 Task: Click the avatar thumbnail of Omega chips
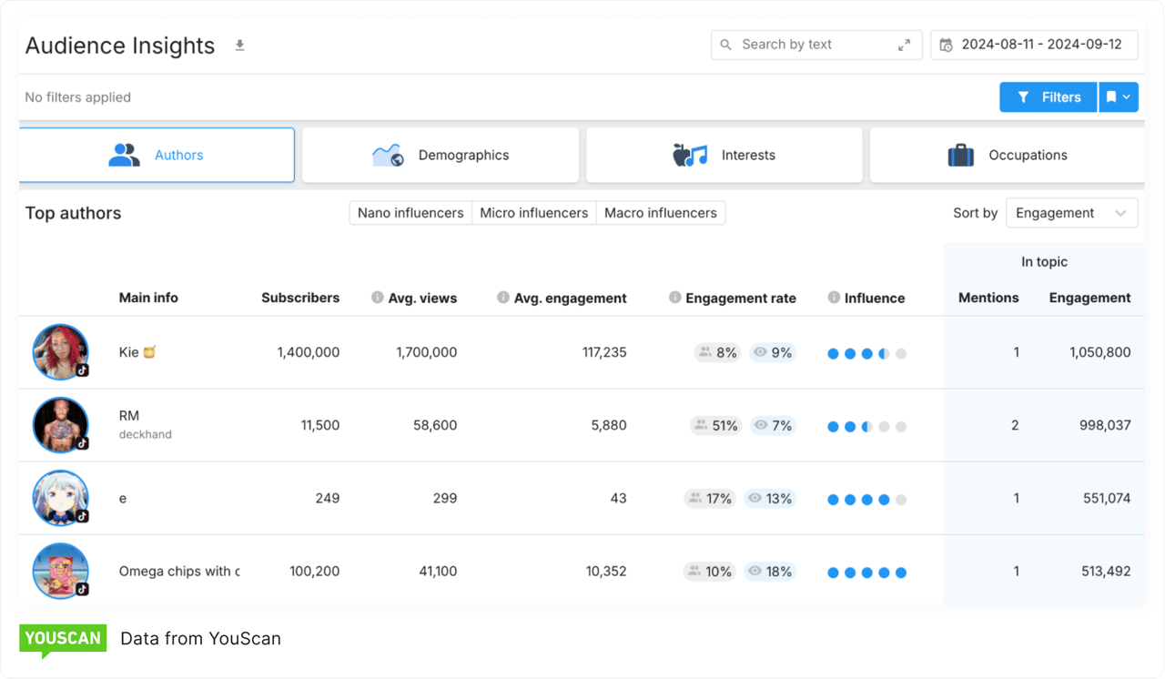(60, 571)
